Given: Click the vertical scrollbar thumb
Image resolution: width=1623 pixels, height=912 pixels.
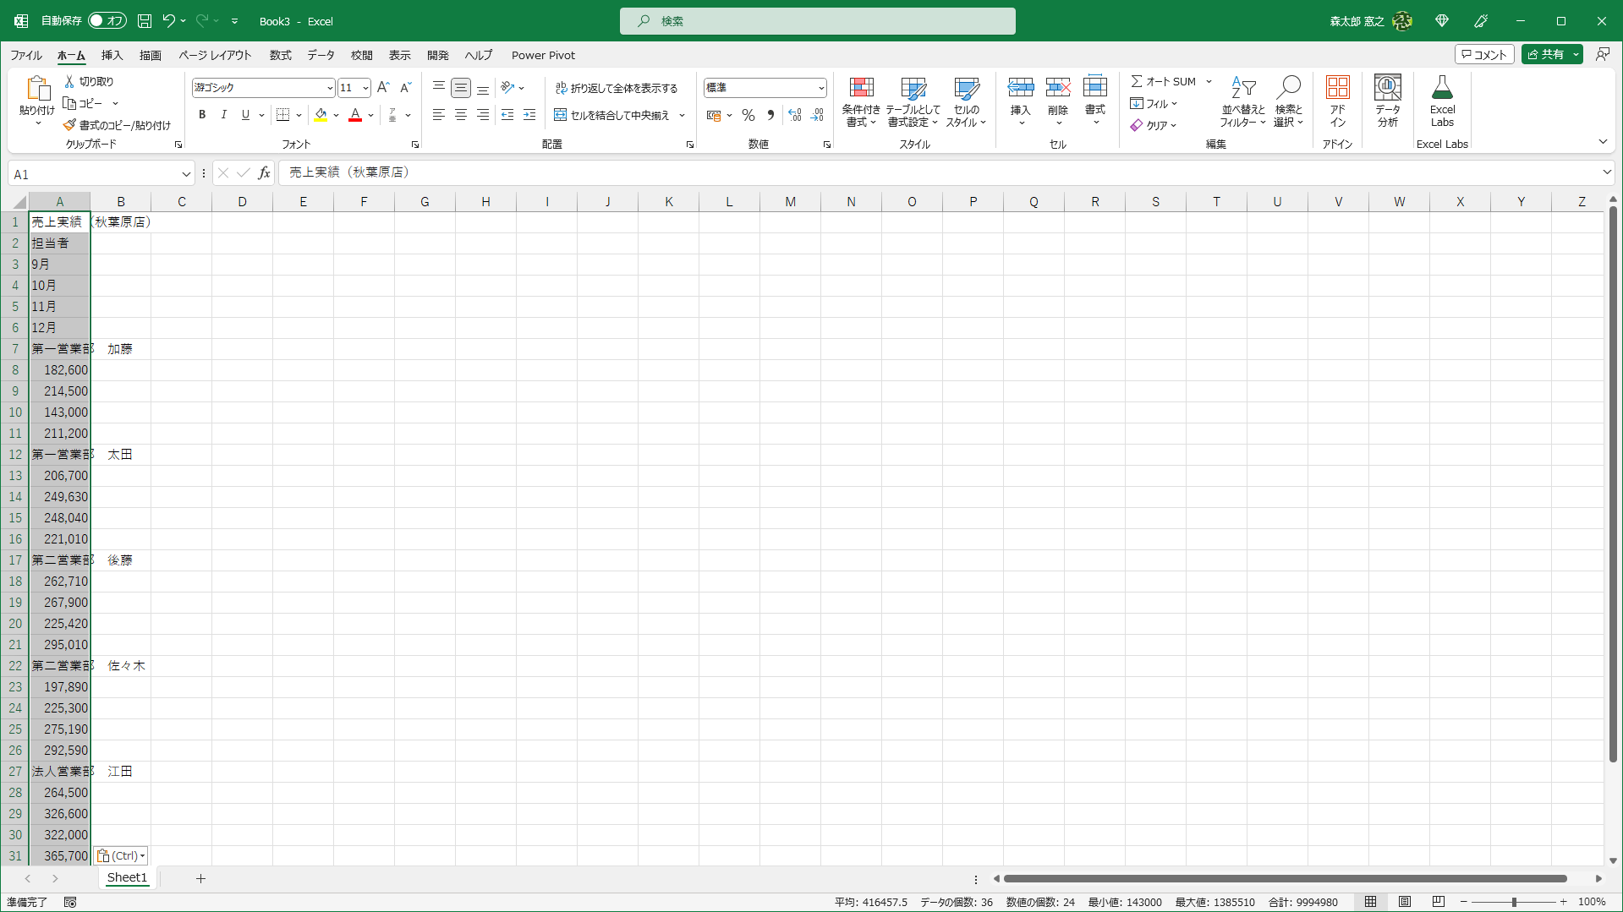Looking at the screenshot, I should pos(1613,483).
